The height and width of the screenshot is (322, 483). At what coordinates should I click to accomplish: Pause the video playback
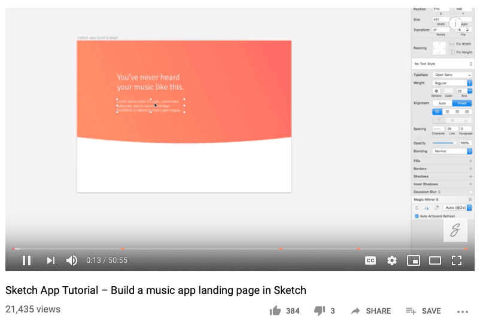pyautogui.click(x=27, y=260)
